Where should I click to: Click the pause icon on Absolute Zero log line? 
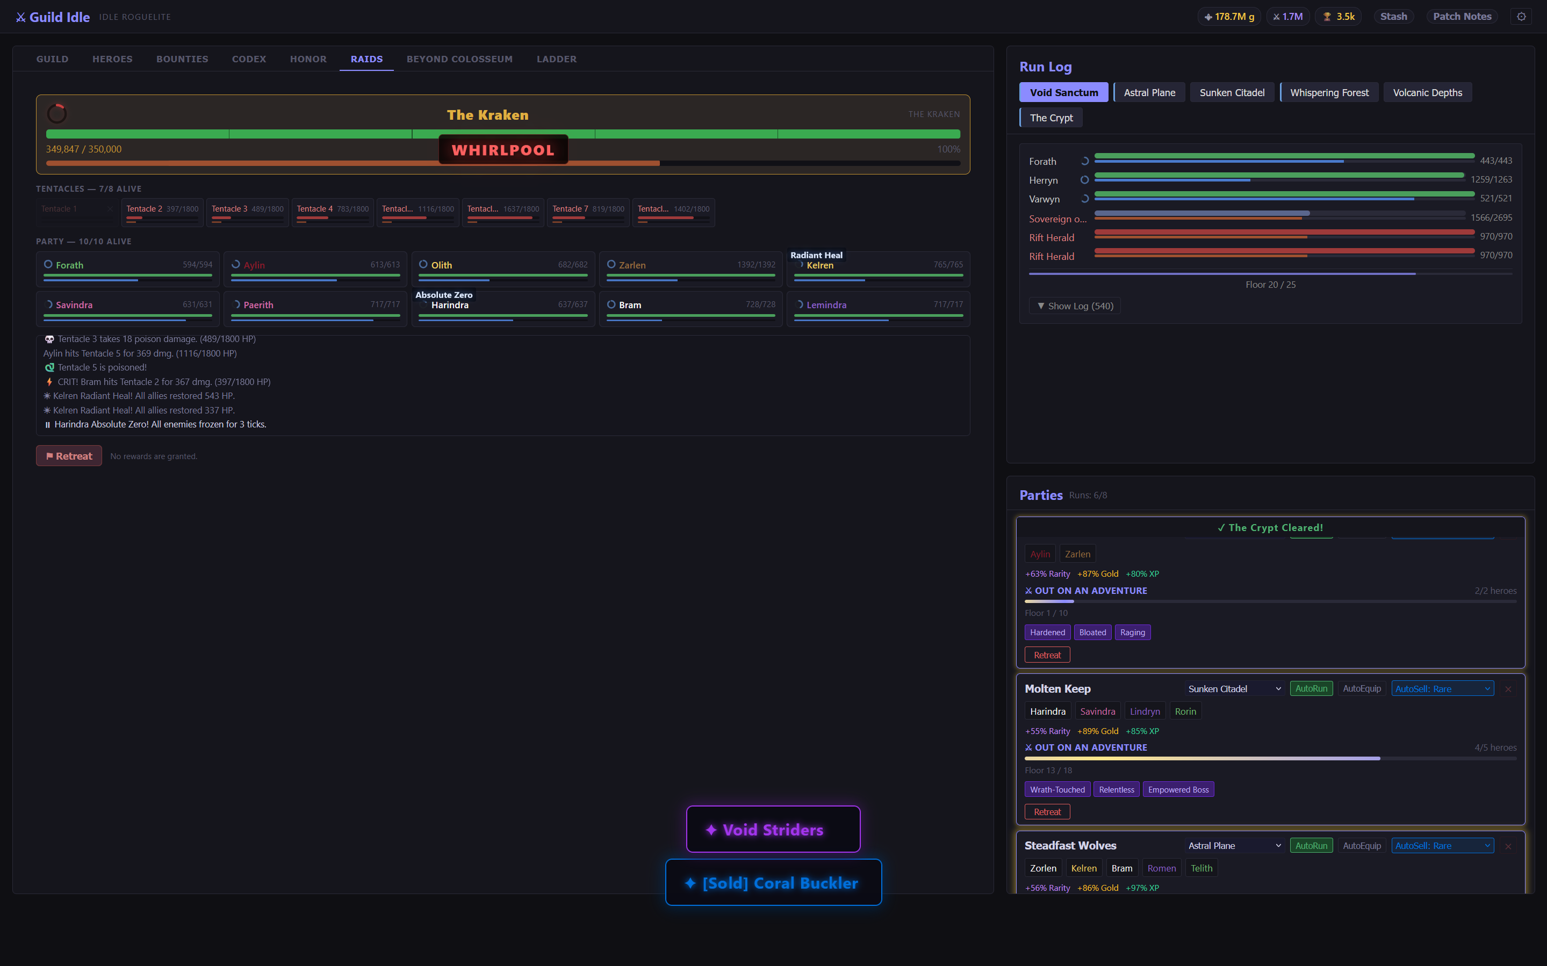click(x=47, y=425)
